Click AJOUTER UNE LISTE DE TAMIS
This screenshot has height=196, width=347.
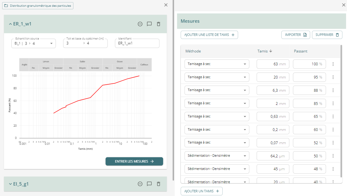(x=209, y=35)
